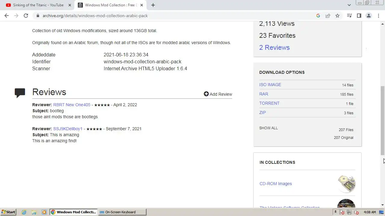Image resolution: width=385 pixels, height=216 pixels.
Task: Click review text 'This is an amazing find!'
Action: pyautogui.click(x=54, y=141)
